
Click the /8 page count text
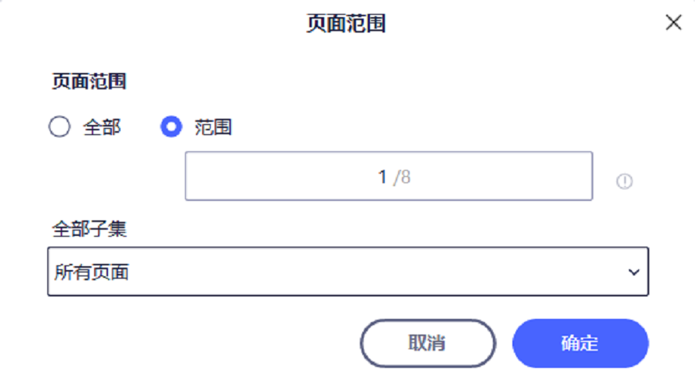coord(402,177)
